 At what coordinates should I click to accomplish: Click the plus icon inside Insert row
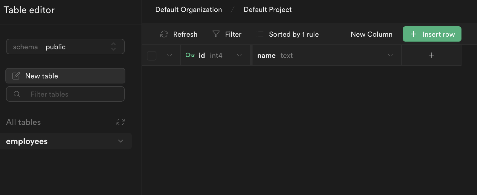(413, 34)
